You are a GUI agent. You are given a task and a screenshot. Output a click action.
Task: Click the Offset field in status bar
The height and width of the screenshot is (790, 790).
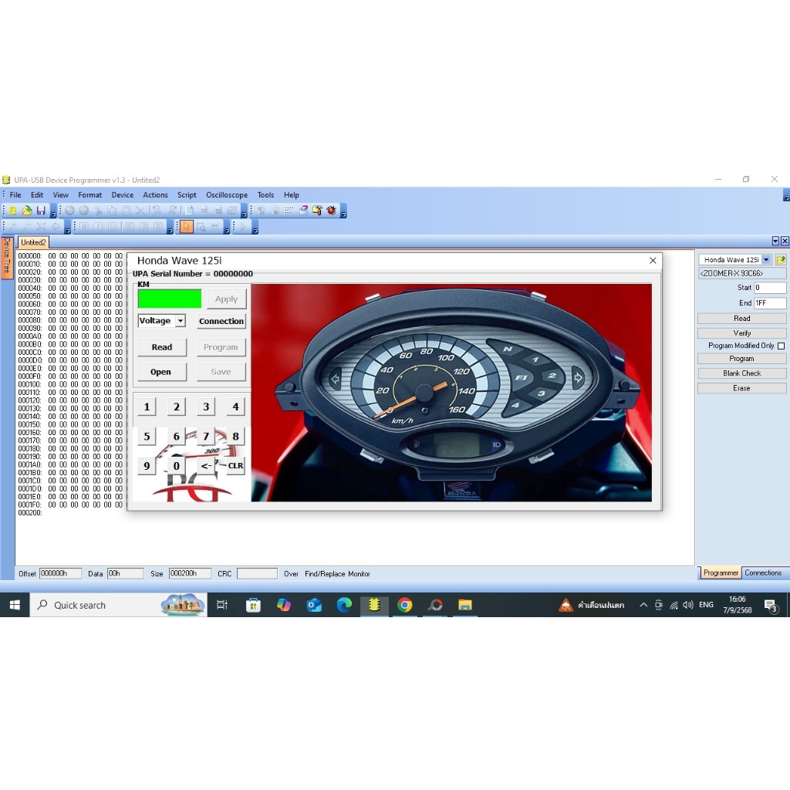click(60, 573)
